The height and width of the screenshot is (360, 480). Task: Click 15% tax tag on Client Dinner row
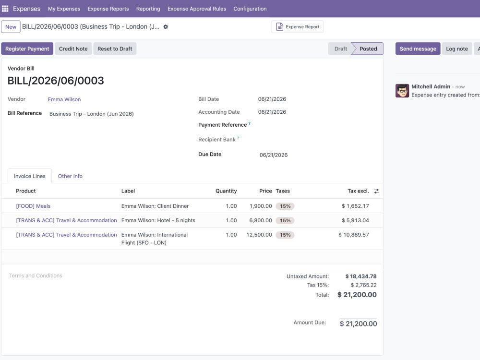click(285, 206)
